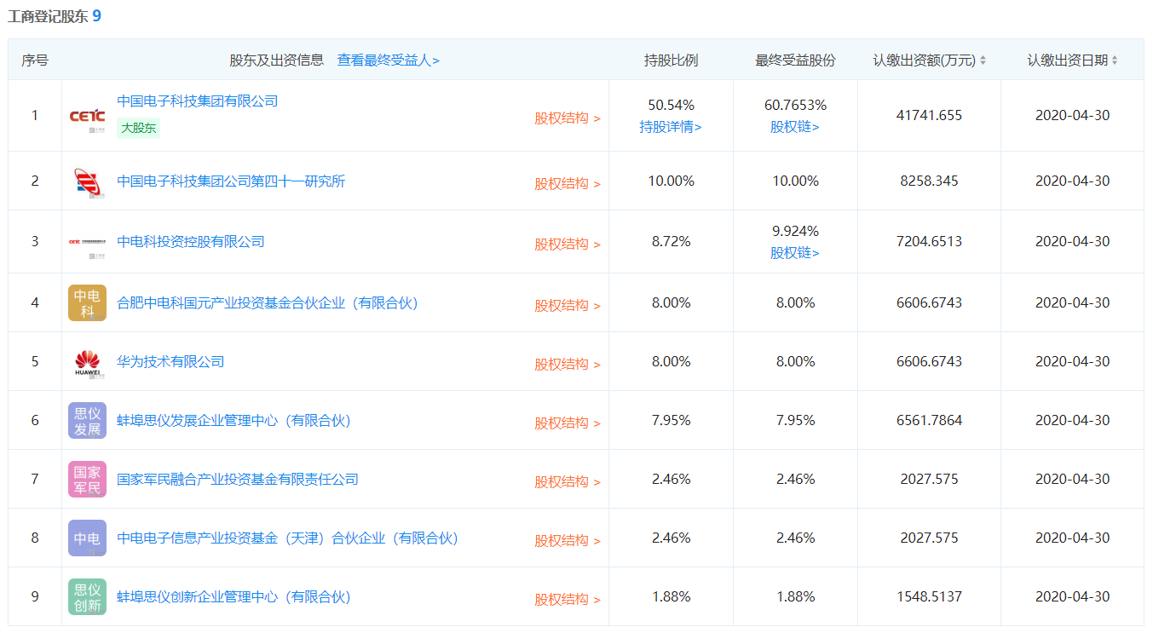Click the 中电 badge icon in row 8

[87, 538]
